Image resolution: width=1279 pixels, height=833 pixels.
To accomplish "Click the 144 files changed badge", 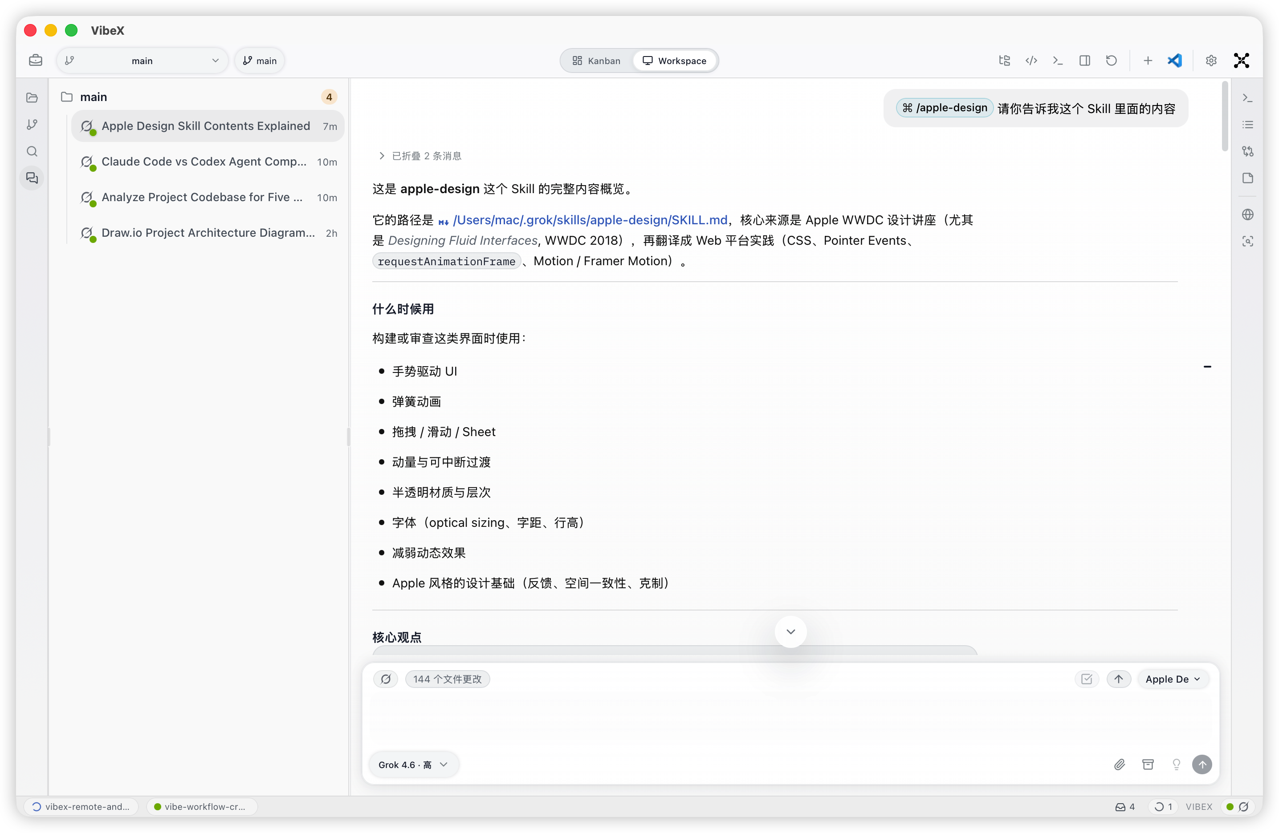I will [447, 679].
